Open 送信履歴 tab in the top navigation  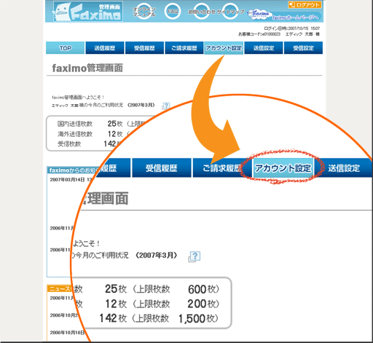pyautogui.click(x=105, y=48)
